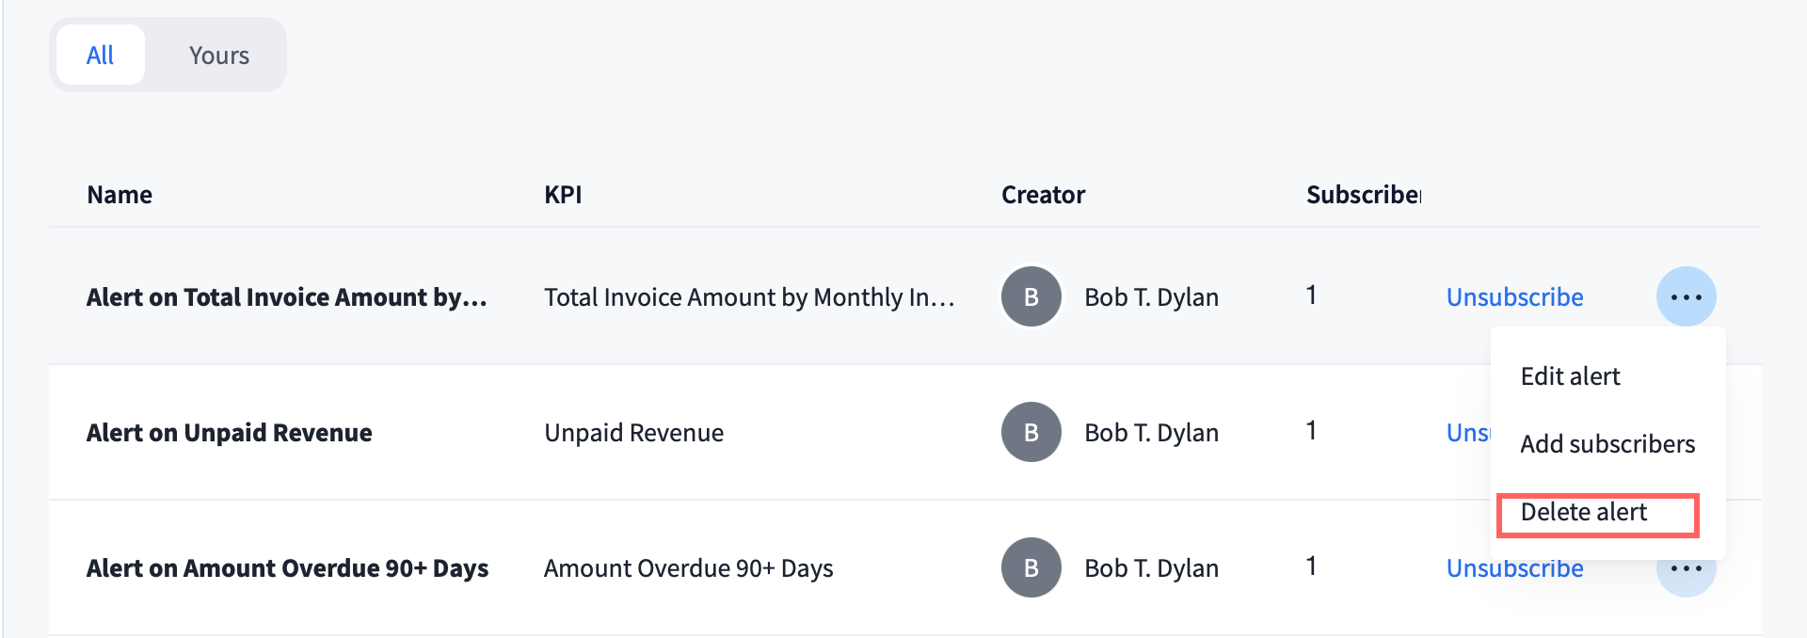Click the Creator column header

[x=1043, y=195]
